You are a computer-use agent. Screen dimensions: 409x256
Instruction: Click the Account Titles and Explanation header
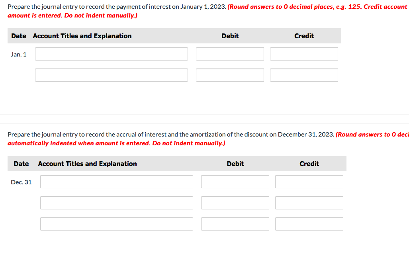pos(82,36)
